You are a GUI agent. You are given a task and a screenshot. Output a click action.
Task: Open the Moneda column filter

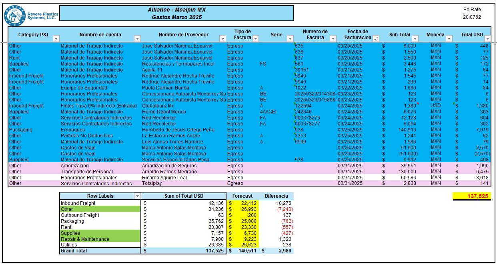click(449, 39)
